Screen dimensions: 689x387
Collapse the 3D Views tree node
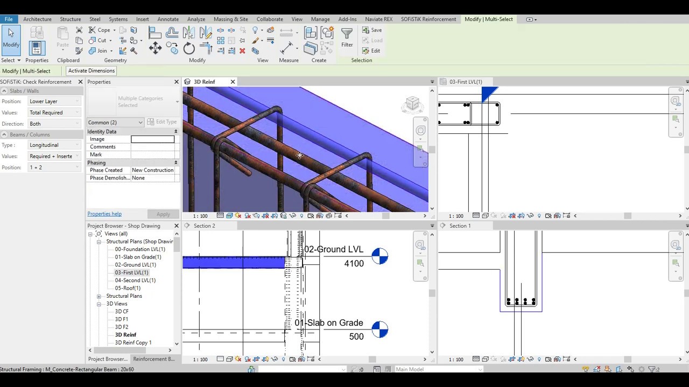[99, 304]
